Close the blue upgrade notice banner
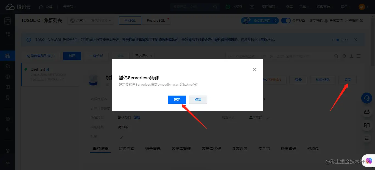 [356, 40]
